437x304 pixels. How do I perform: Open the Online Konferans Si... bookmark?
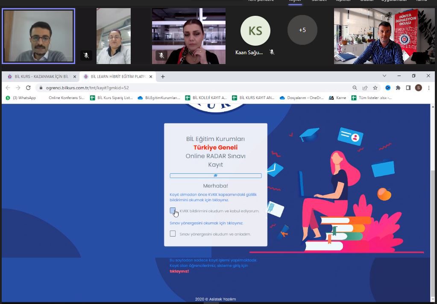(66, 98)
